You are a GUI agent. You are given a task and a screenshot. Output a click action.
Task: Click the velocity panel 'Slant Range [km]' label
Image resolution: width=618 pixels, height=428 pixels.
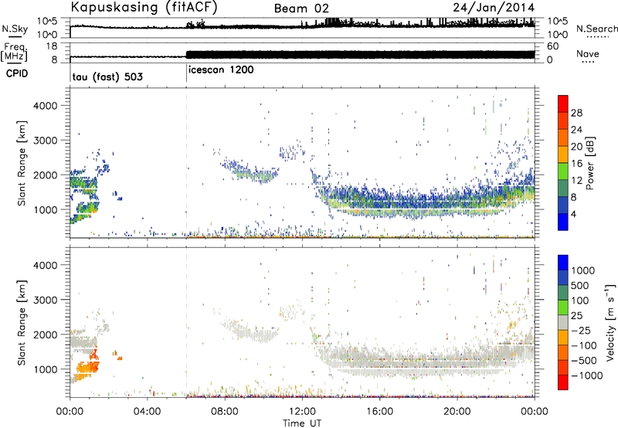[22, 322]
